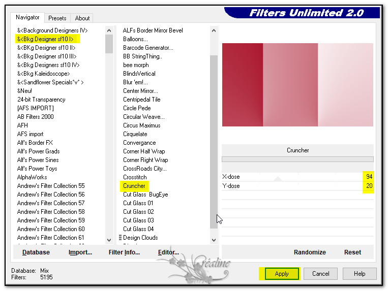Choose Cut Glass 03 filter

(138, 220)
